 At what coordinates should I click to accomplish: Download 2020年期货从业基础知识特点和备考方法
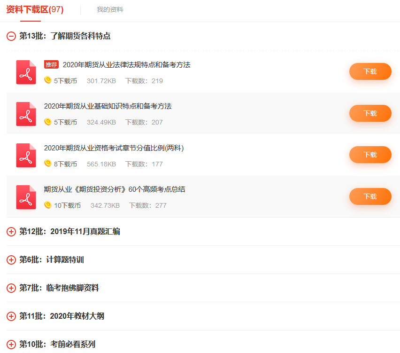click(x=370, y=113)
